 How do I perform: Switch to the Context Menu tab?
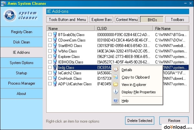[127, 19]
